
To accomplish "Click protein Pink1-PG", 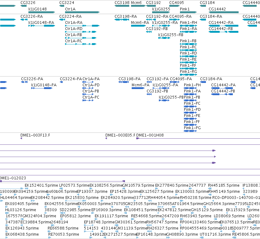I will pos(192,128).
